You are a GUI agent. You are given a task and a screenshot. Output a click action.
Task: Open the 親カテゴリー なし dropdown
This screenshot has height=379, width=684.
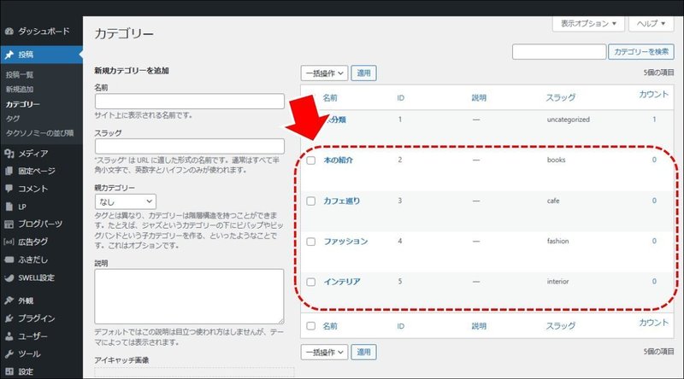tap(125, 201)
